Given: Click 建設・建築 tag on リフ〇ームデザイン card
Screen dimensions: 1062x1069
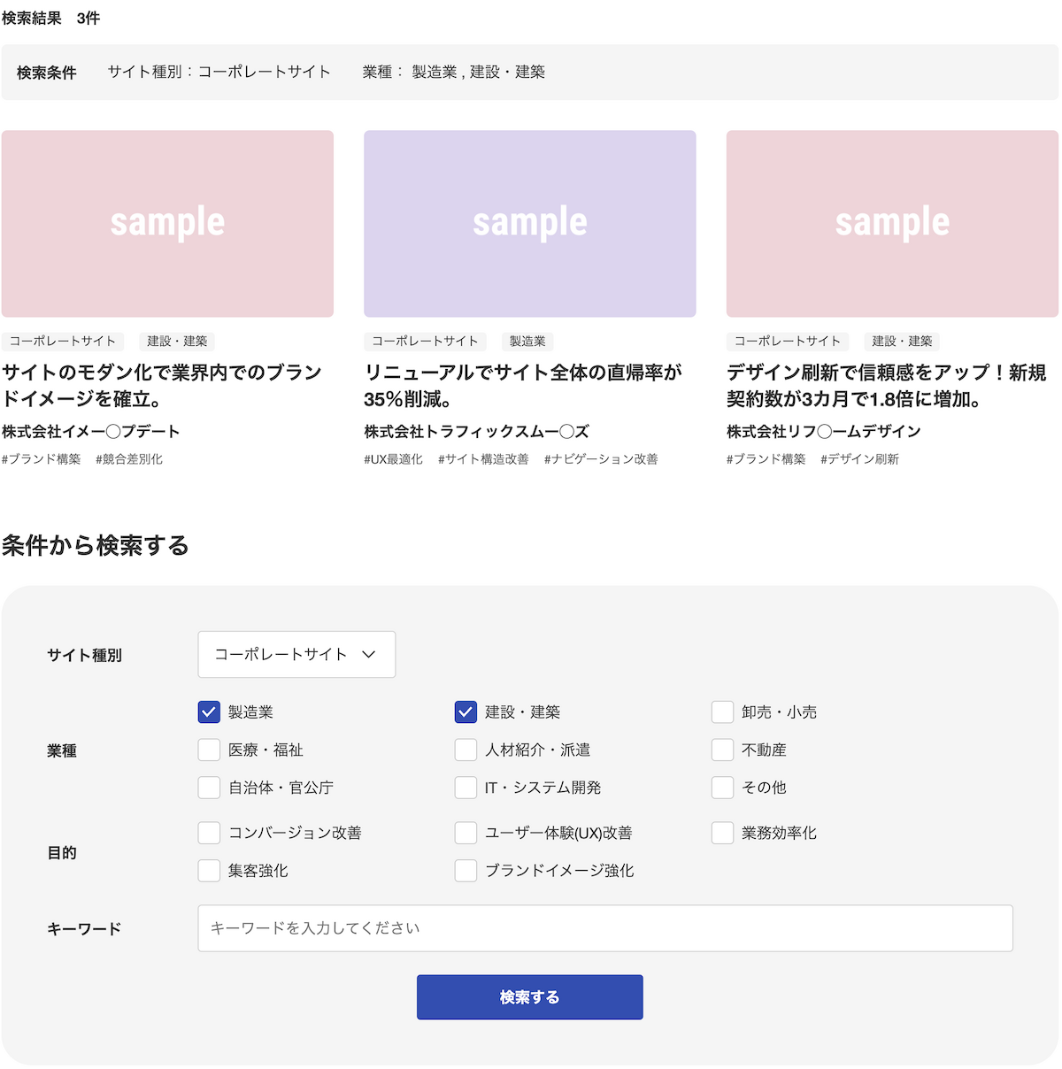Looking at the screenshot, I should [x=902, y=342].
